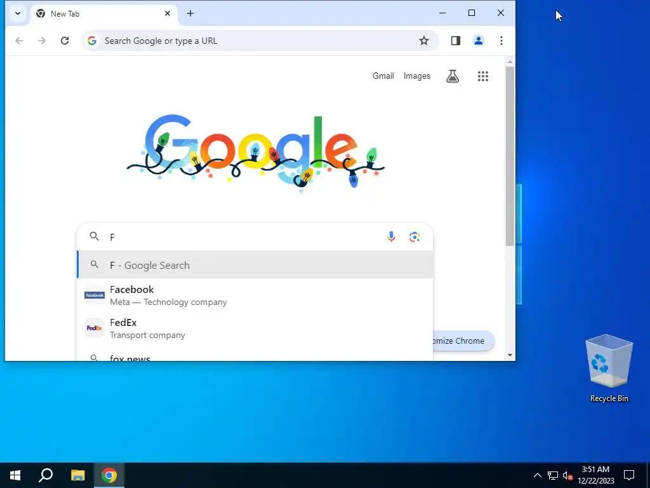Click the muted volume tray icon
The width and height of the screenshot is (650, 488).
click(567, 475)
